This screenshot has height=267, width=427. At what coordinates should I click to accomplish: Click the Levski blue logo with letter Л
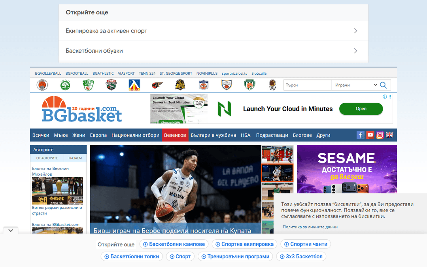134,85
